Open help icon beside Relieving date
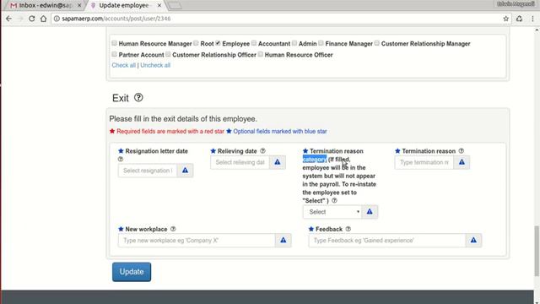Image resolution: width=540 pixels, height=304 pixels. pos(262,151)
